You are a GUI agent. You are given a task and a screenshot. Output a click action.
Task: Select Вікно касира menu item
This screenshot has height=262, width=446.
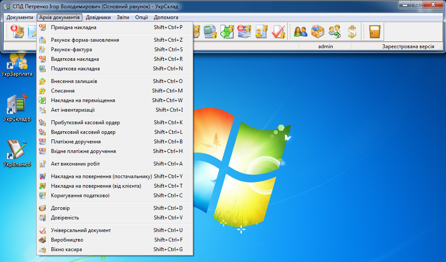(x=66, y=249)
